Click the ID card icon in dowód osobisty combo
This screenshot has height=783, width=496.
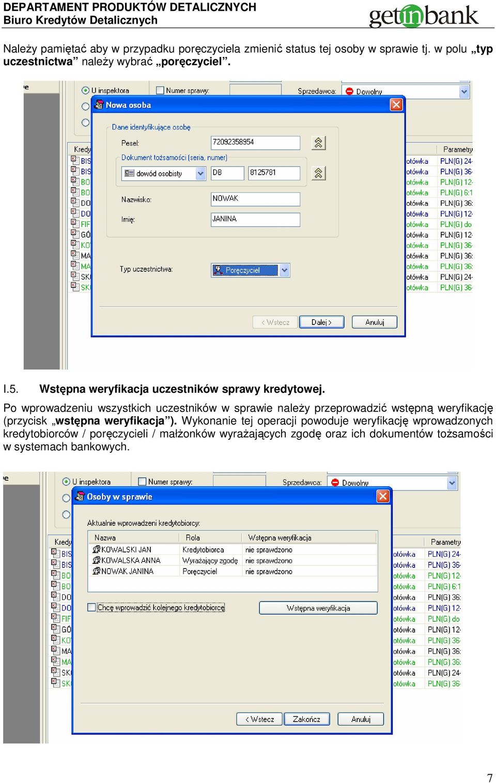[x=129, y=174]
